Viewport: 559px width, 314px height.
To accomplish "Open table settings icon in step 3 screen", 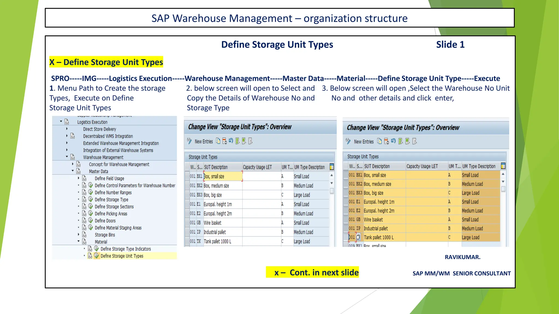I will (x=503, y=166).
